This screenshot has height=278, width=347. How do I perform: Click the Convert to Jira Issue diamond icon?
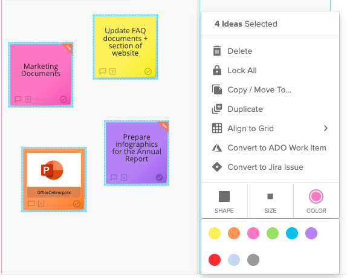pos(217,167)
